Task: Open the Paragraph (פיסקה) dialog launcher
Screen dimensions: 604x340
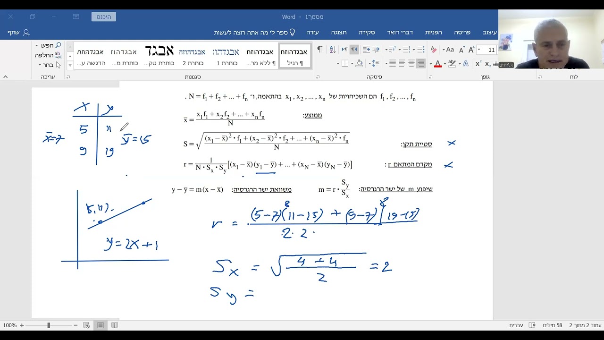Action: point(318,77)
